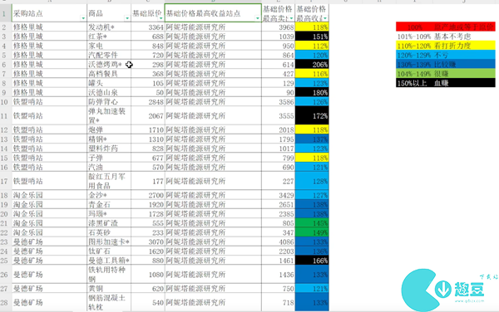This screenshot has height=312, width=499.
Task: Select the yellow 110%-120% legend cell
Action: [446, 46]
